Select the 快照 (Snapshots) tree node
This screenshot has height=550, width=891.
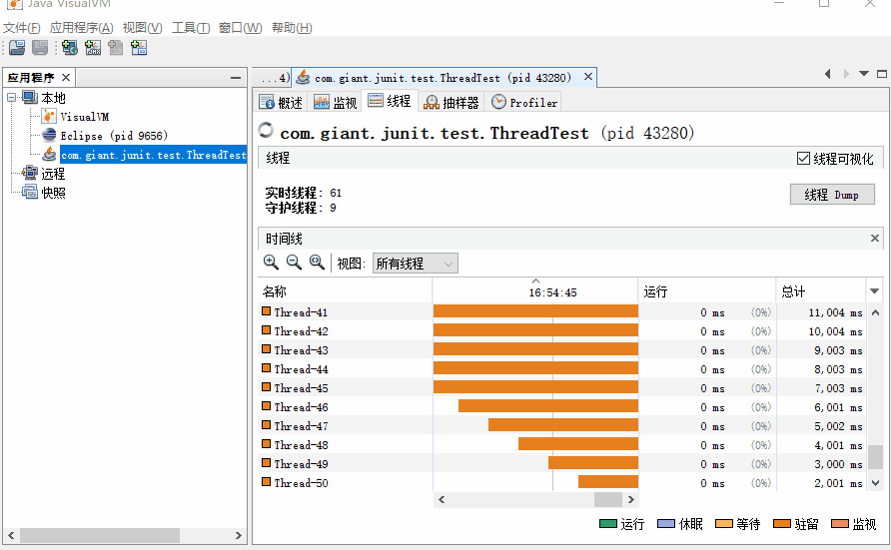click(53, 193)
